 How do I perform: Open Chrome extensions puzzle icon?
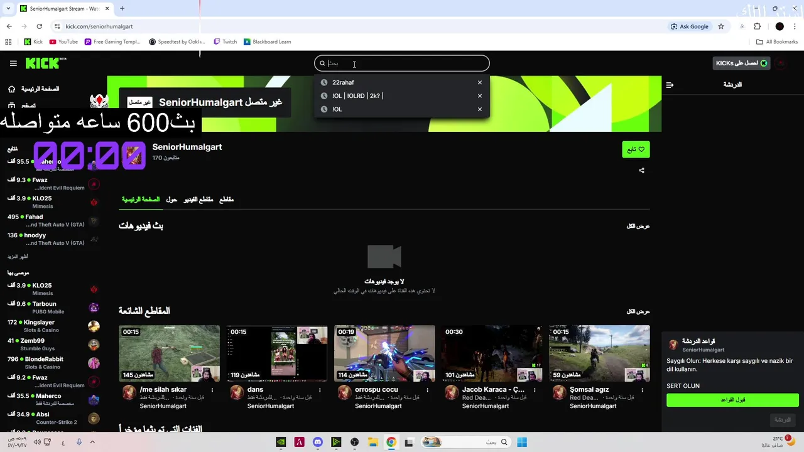click(757, 26)
